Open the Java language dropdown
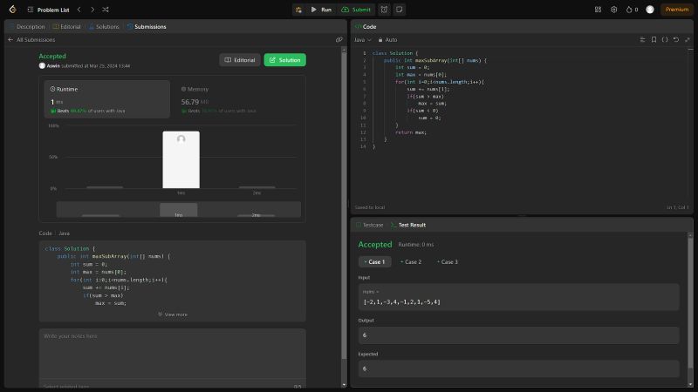The image size is (698, 392). point(363,39)
